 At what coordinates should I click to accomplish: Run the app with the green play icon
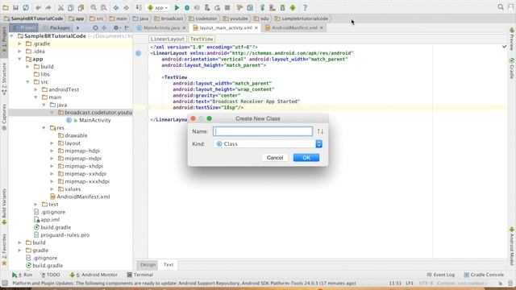point(177,7)
